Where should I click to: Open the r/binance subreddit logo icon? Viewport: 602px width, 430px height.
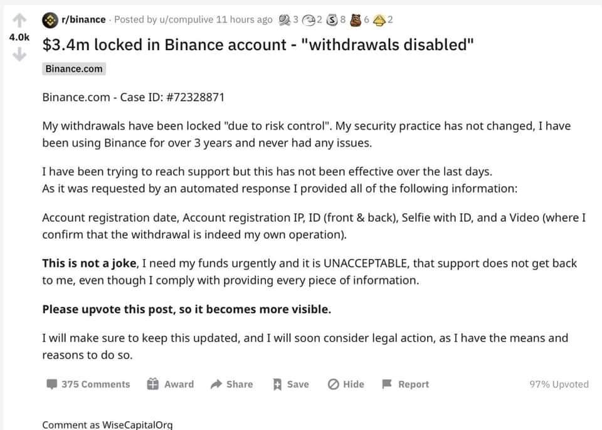pyautogui.click(x=50, y=20)
